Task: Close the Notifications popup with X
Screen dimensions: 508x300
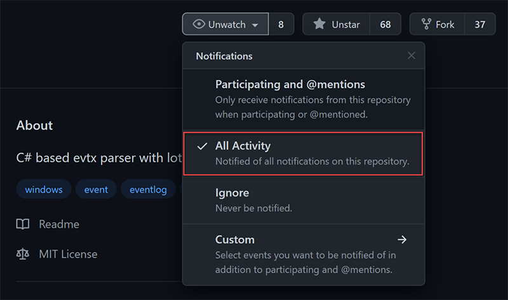Action: click(x=411, y=56)
